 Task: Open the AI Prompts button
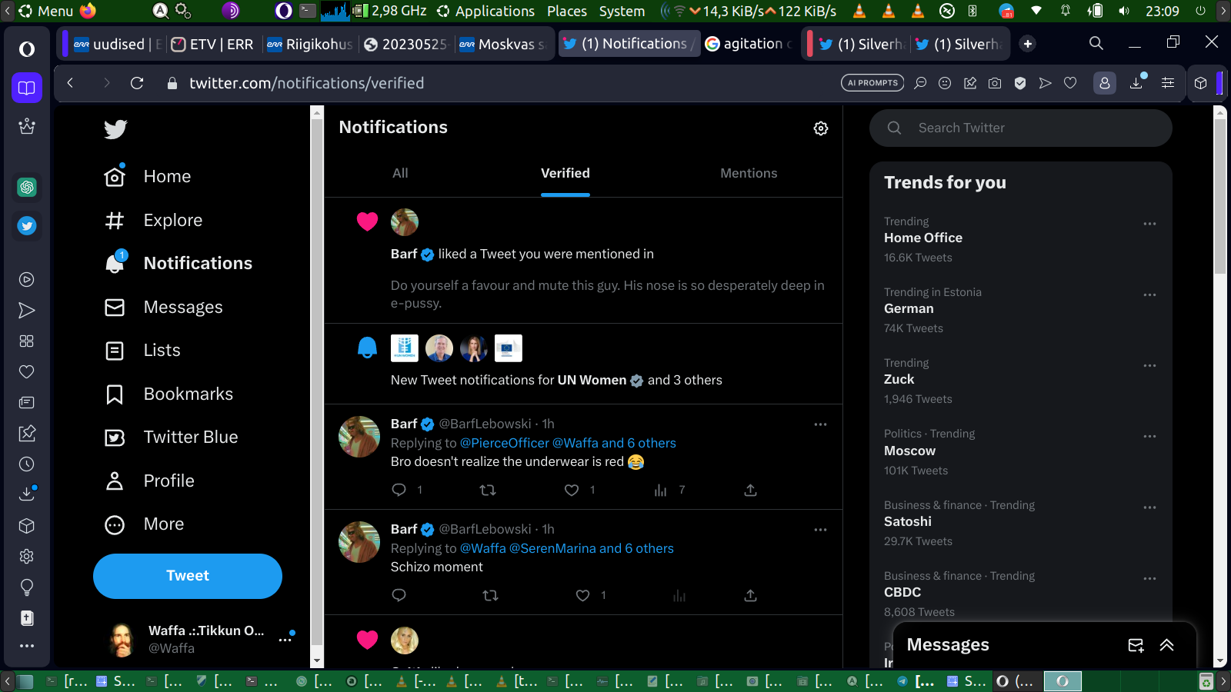pyautogui.click(x=872, y=83)
